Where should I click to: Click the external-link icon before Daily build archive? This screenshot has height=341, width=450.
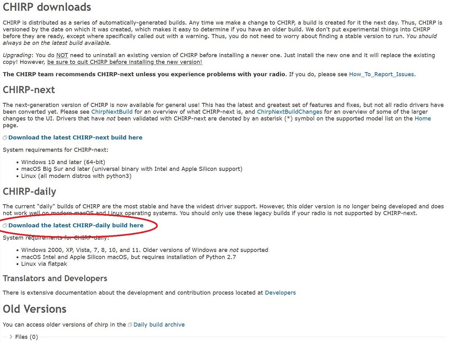(x=130, y=325)
